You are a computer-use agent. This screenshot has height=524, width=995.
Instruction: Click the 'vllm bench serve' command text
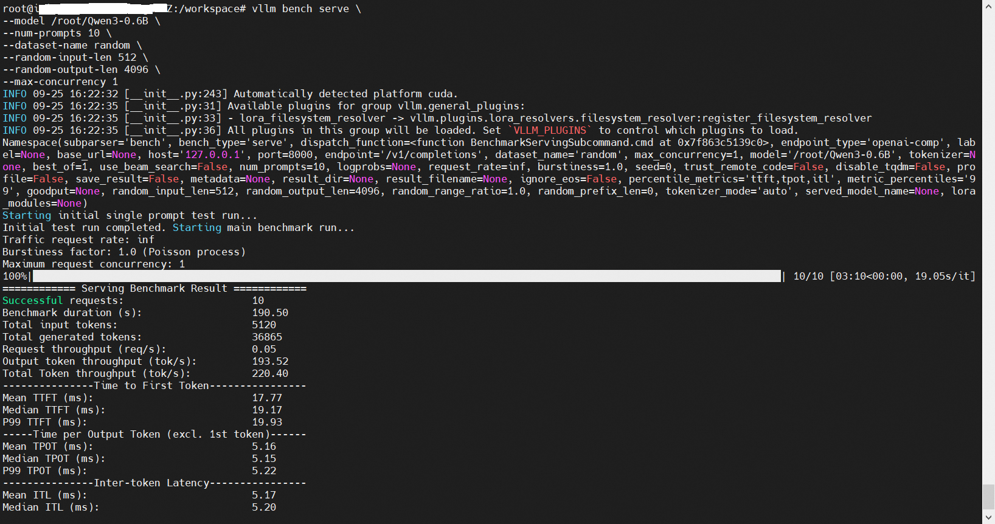coord(300,9)
